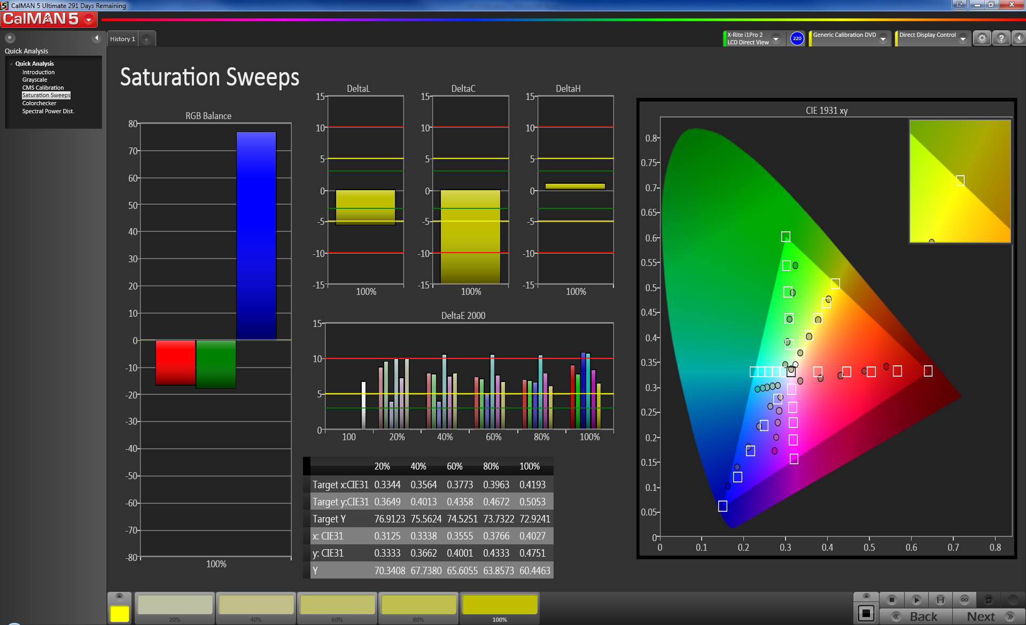Image resolution: width=1026 pixels, height=625 pixels.
Task: Expand Generic Calibration DVD source dropdown
Action: 883,38
